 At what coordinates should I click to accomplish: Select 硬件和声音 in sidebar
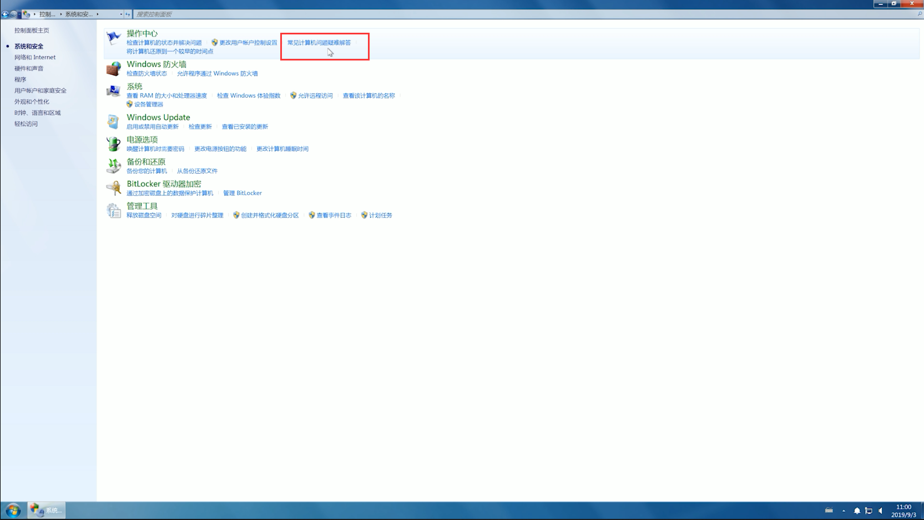point(29,68)
